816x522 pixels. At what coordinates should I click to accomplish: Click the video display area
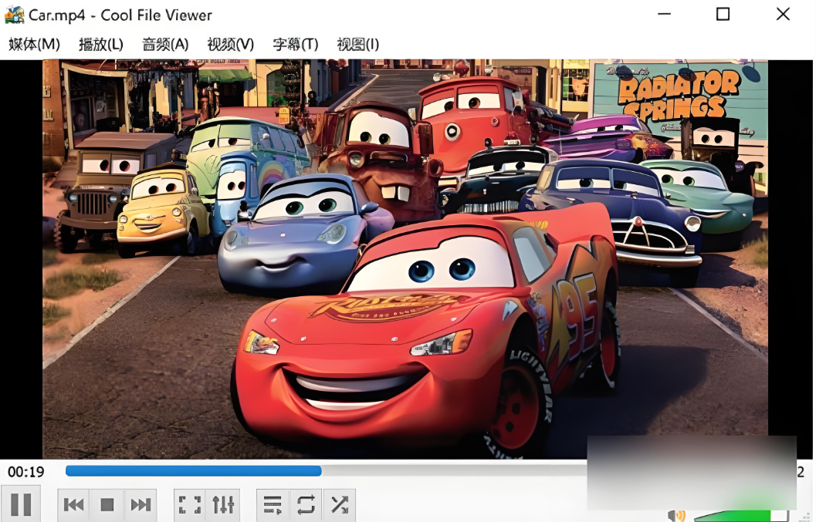tap(405, 259)
